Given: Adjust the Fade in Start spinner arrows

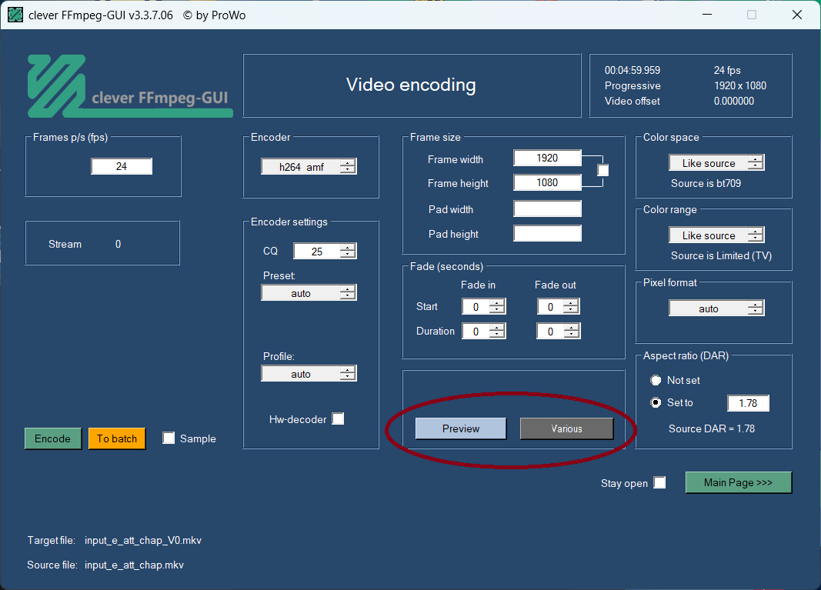Looking at the screenshot, I should pyautogui.click(x=497, y=307).
